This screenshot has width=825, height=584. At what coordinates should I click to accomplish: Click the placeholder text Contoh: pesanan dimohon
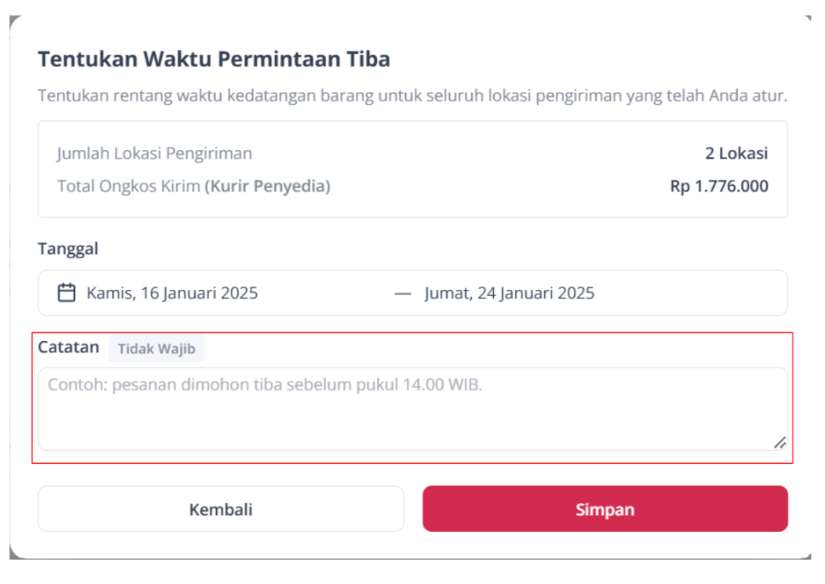(264, 385)
